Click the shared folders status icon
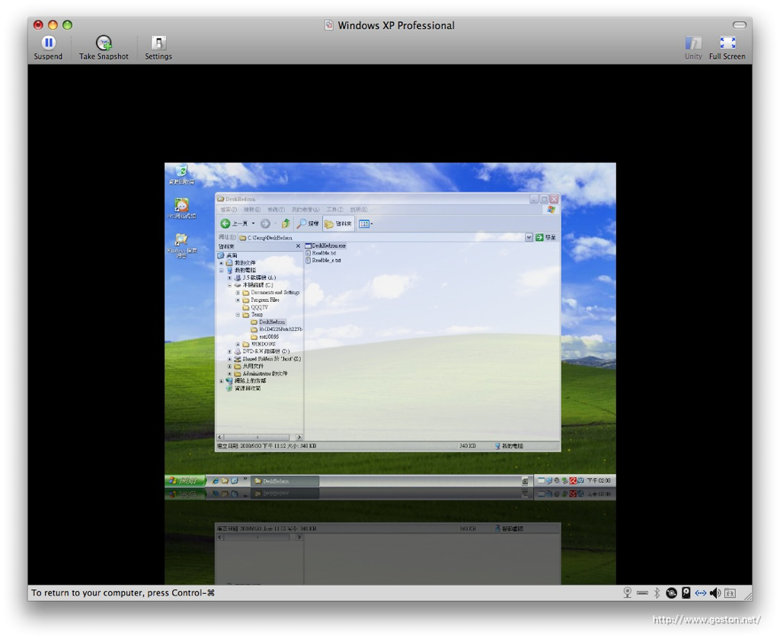The height and width of the screenshot is (639, 780). (x=730, y=592)
